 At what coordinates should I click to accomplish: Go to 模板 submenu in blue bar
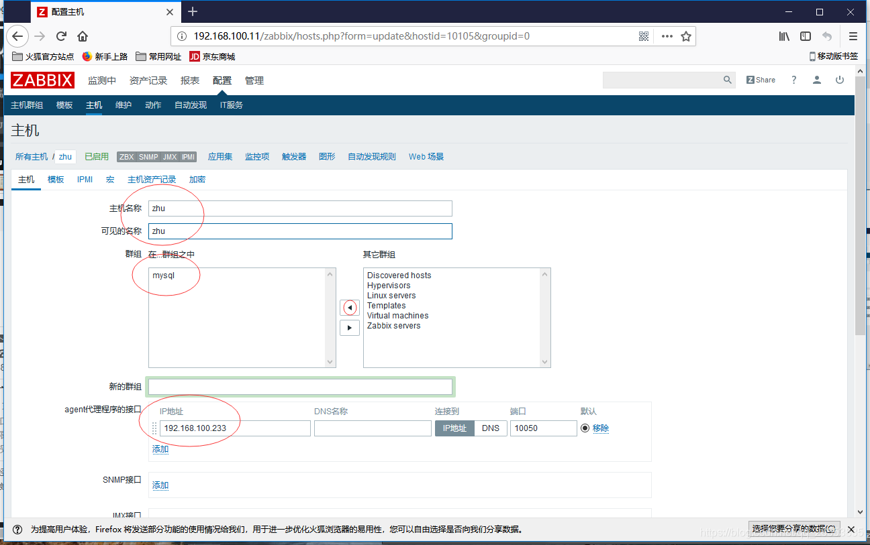point(64,105)
